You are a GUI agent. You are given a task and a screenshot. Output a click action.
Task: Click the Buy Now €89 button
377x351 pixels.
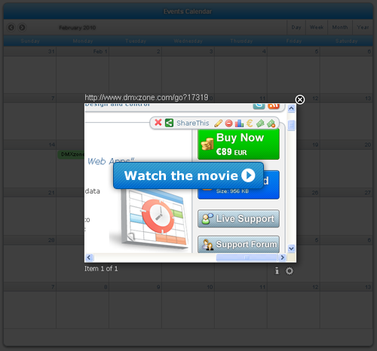238,144
